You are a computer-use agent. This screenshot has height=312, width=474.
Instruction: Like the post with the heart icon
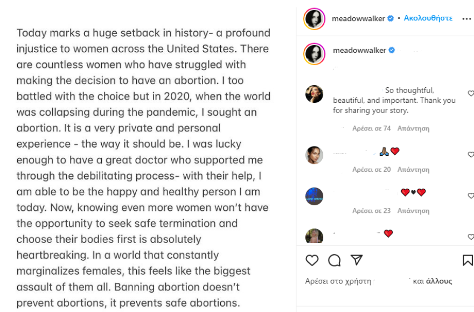pos(312,260)
